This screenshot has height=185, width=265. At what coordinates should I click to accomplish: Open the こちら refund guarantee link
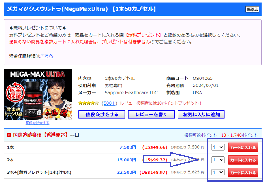pos(46,56)
